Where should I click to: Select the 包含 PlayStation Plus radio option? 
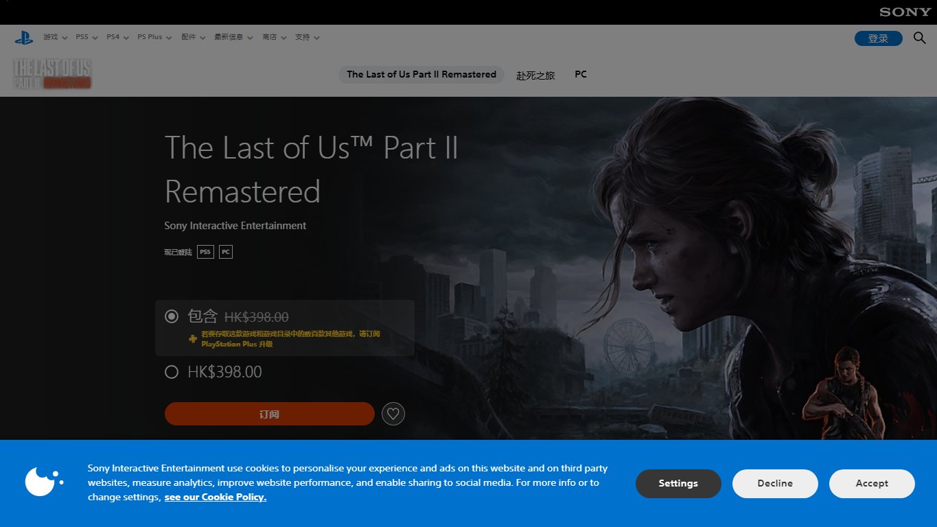[x=172, y=316]
